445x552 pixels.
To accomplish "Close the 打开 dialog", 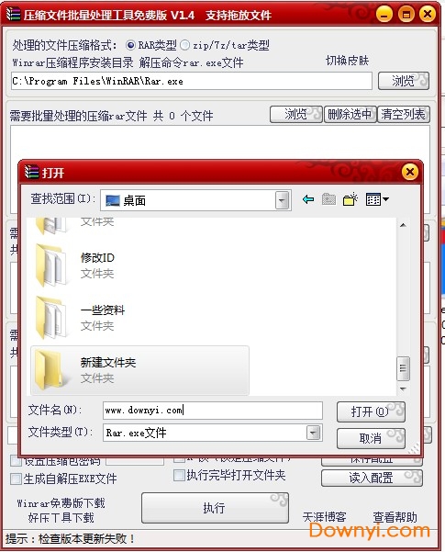I will click(410, 172).
